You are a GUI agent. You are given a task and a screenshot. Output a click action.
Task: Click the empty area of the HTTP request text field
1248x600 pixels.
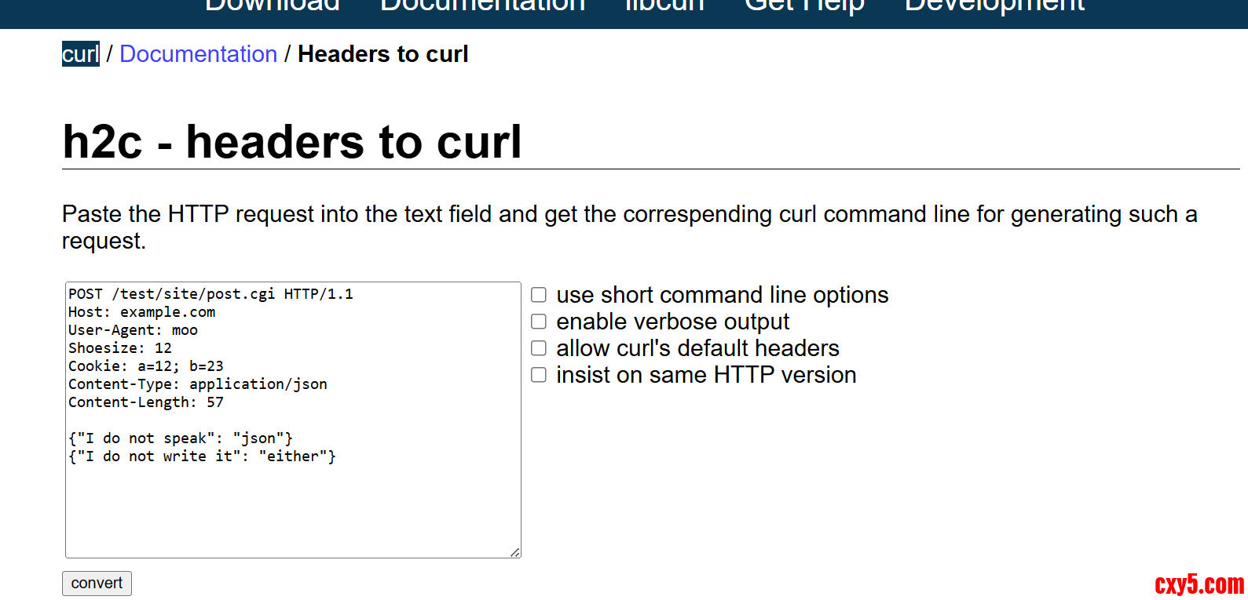[292, 510]
